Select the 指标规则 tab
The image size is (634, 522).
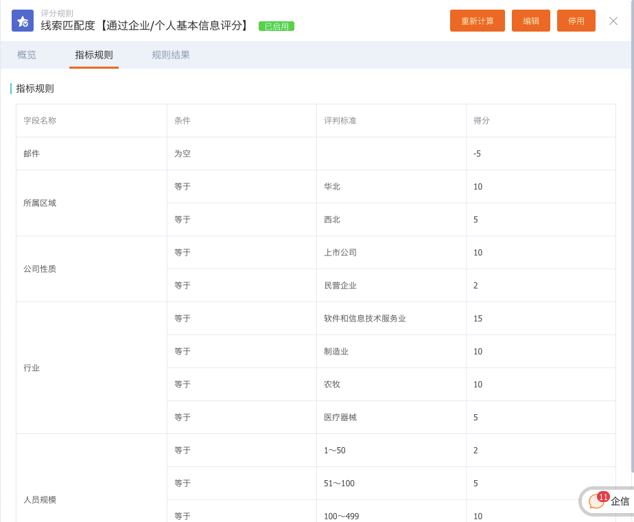94,55
